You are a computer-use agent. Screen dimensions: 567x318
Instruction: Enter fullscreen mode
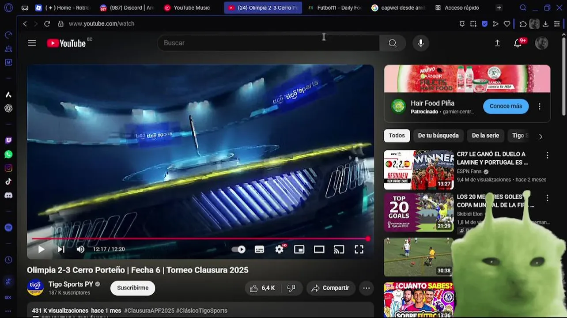click(x=359, y=250)
